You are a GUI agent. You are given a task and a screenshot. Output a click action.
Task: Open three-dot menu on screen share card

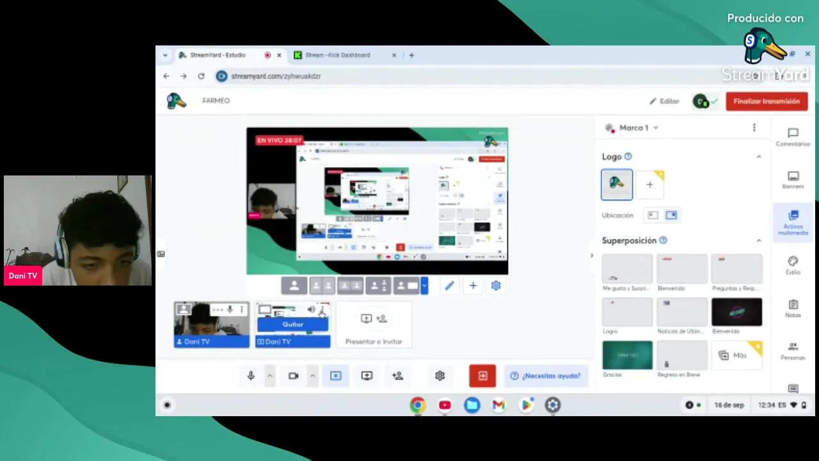click(x=322, y=309)
